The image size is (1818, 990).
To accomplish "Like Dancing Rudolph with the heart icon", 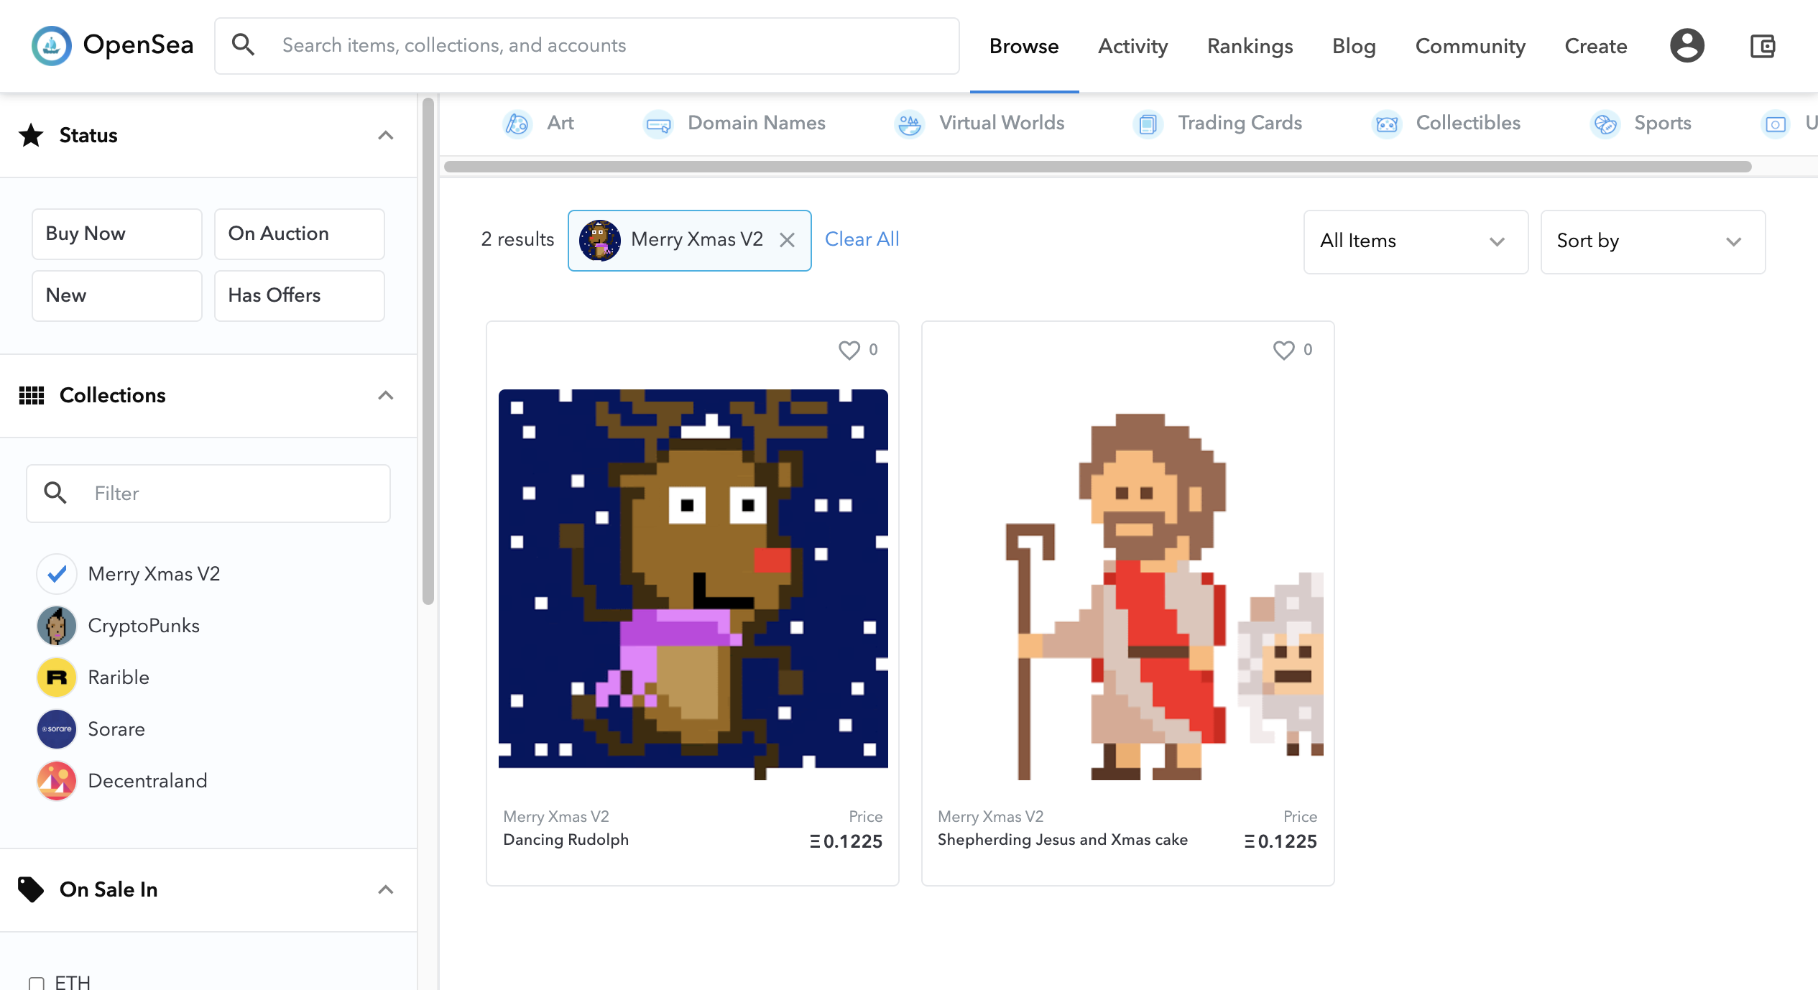I will coord(849,350).
